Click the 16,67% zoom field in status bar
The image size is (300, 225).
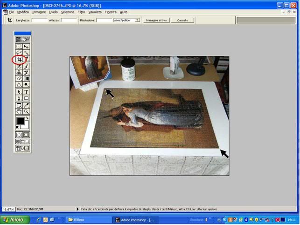tap(8, 209)
